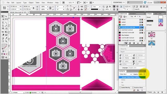Open the File menu
Image resolution: width=167 pixels, height=94 pixels.
click(x=8, y=3)
